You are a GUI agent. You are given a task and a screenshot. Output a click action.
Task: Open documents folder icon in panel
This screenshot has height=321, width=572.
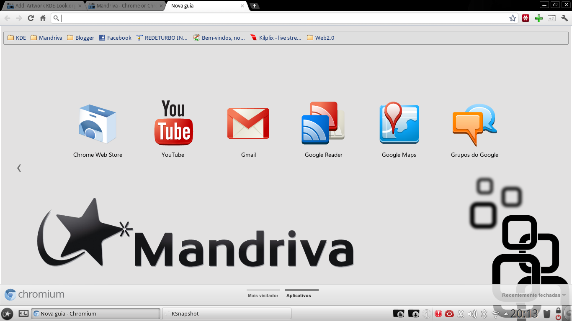pyautogui.click(x=399, y=313)
